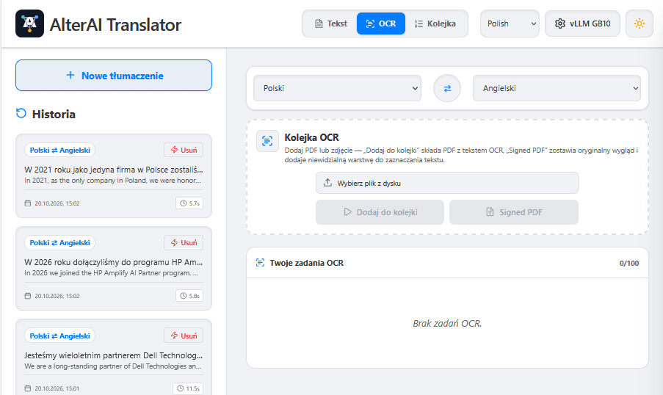Viewport: 663px width, 395px height.
Task: Click the Historia heading
Action: pyautogui.click(x=54, y=115)
